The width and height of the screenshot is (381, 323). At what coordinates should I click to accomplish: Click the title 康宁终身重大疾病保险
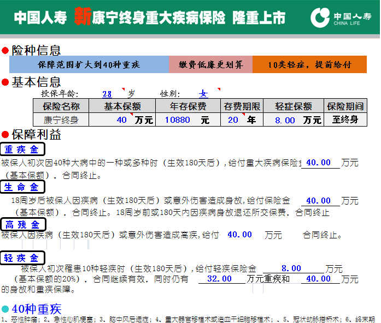click(159, 17)
